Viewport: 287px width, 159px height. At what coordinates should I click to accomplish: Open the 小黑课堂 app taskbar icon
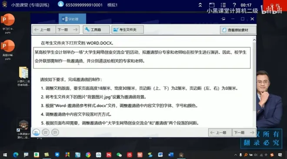click(181, 155)
